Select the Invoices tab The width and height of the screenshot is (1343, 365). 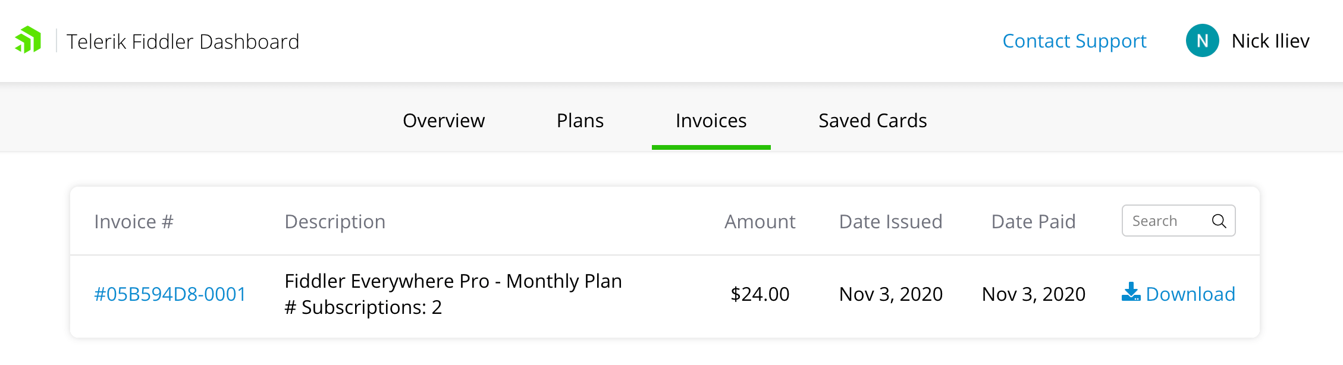click(x=711, y=121)
